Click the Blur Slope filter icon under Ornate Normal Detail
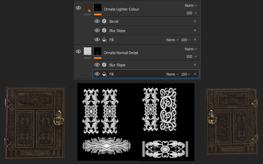 [104, 65]
